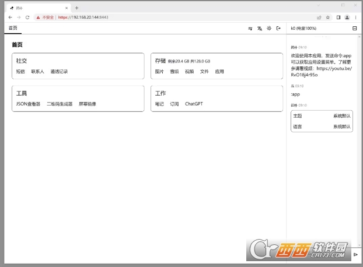
Task: Open the language translate icon
Action: pos(260,29)
